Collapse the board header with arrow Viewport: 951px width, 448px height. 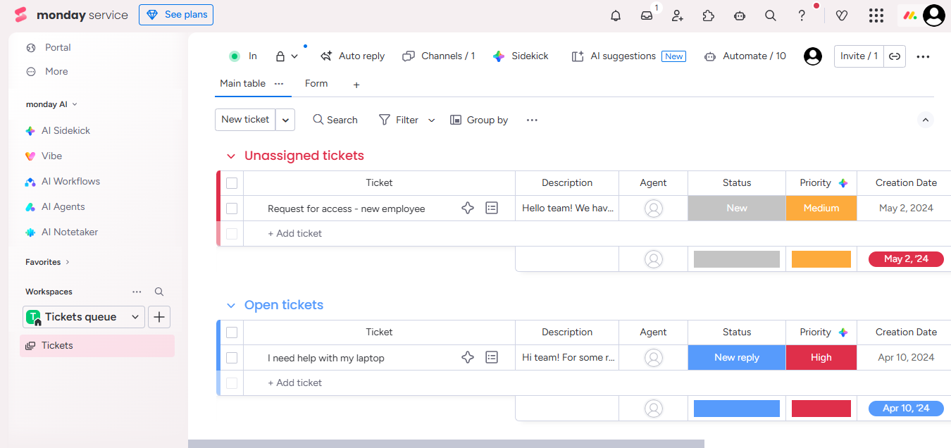click(926, 120)
